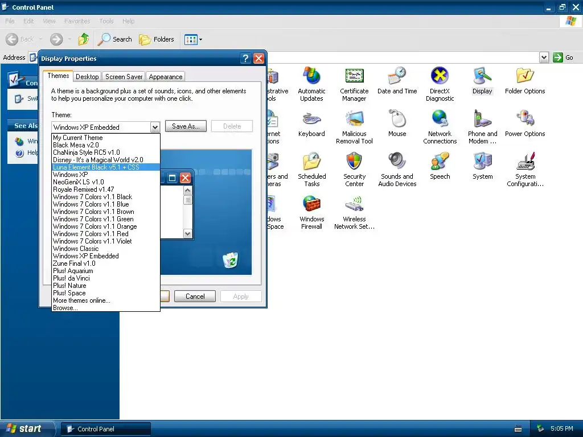Image resolution: width=583 pixels, height=437 pixels.
Task: Select NeoGeniX LS v1.0 theme
Action: click(105, 182)
